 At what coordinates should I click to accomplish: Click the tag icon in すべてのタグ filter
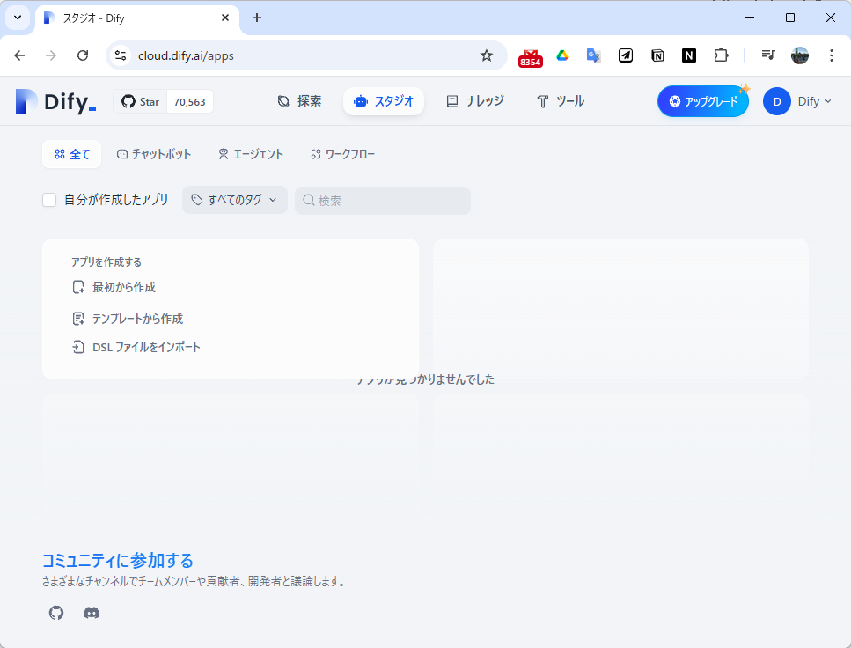click(197, 200)
